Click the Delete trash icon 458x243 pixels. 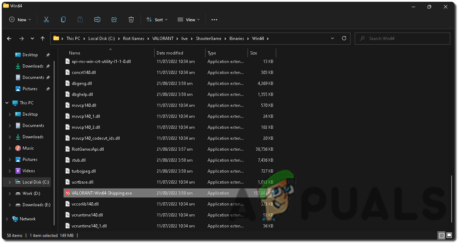(x=131, y=19)
